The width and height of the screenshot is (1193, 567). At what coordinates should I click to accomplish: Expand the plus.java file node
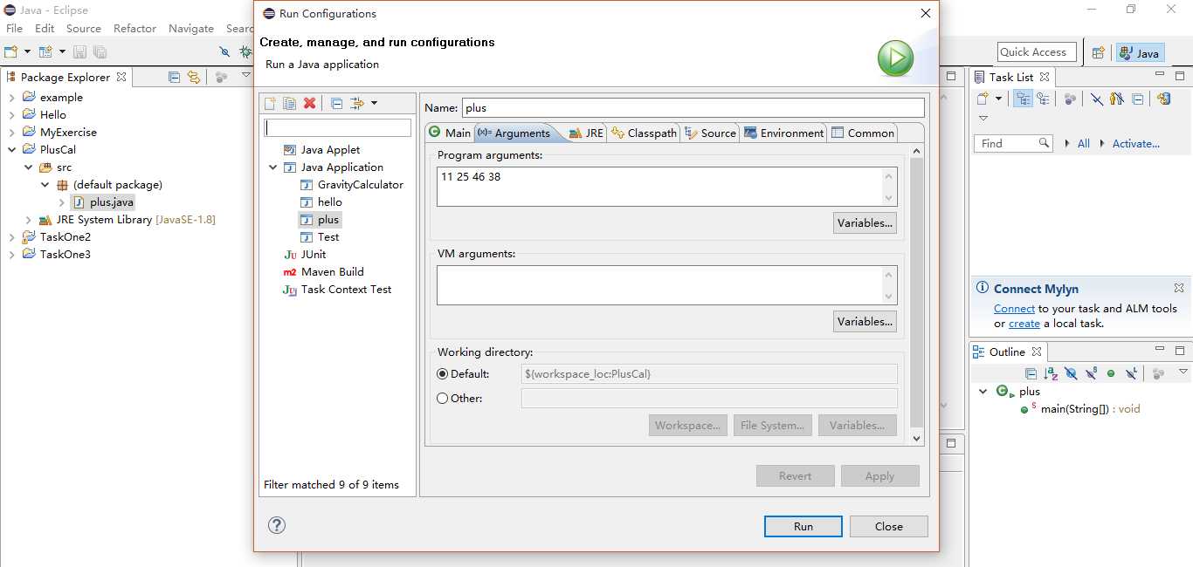coord(62,202)
